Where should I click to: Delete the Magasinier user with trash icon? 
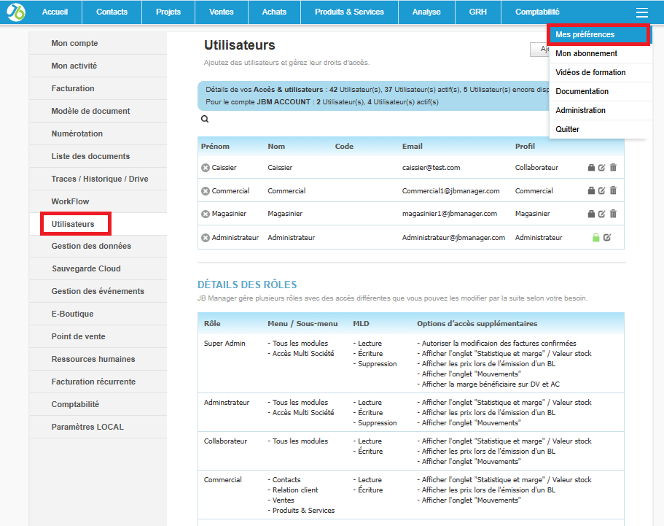click(x=614, y=214)
